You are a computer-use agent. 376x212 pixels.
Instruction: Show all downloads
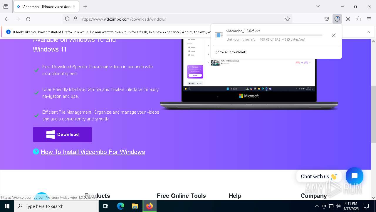tap(231, 52)
